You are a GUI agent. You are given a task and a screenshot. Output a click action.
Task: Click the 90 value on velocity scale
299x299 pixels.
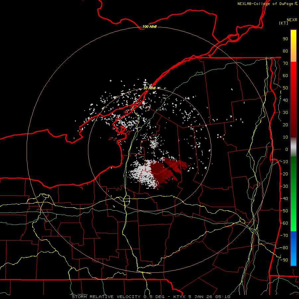285,39
